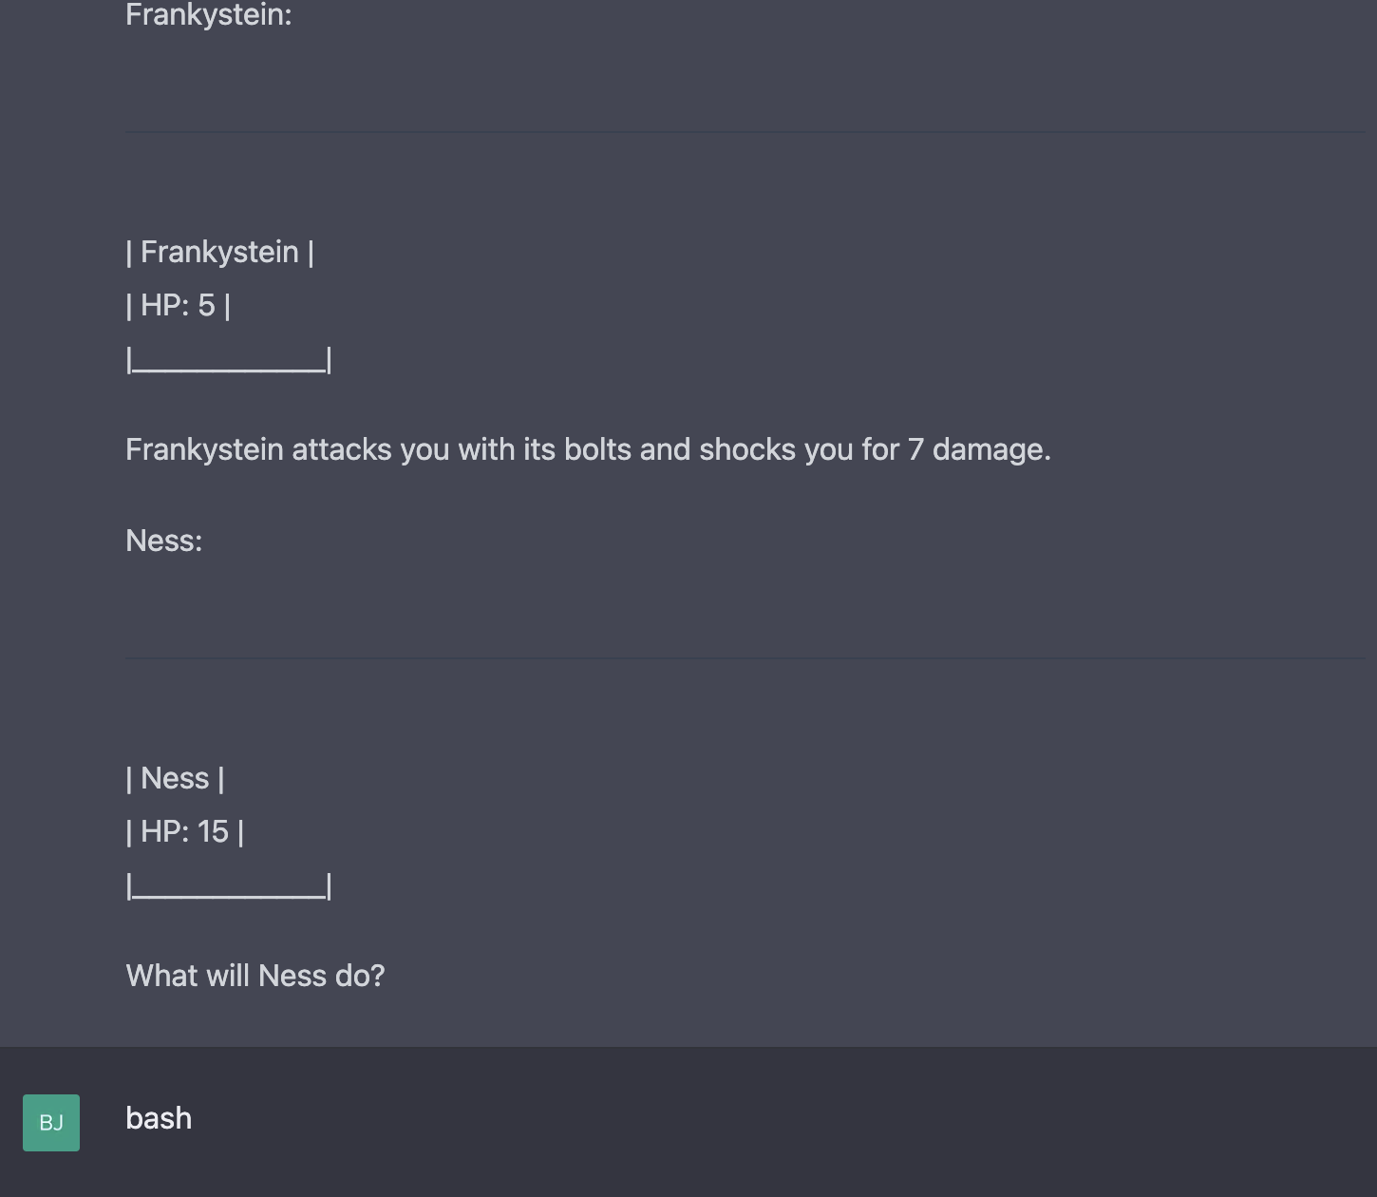Click the underscore border beneath Ness's HP

[229, 886]
